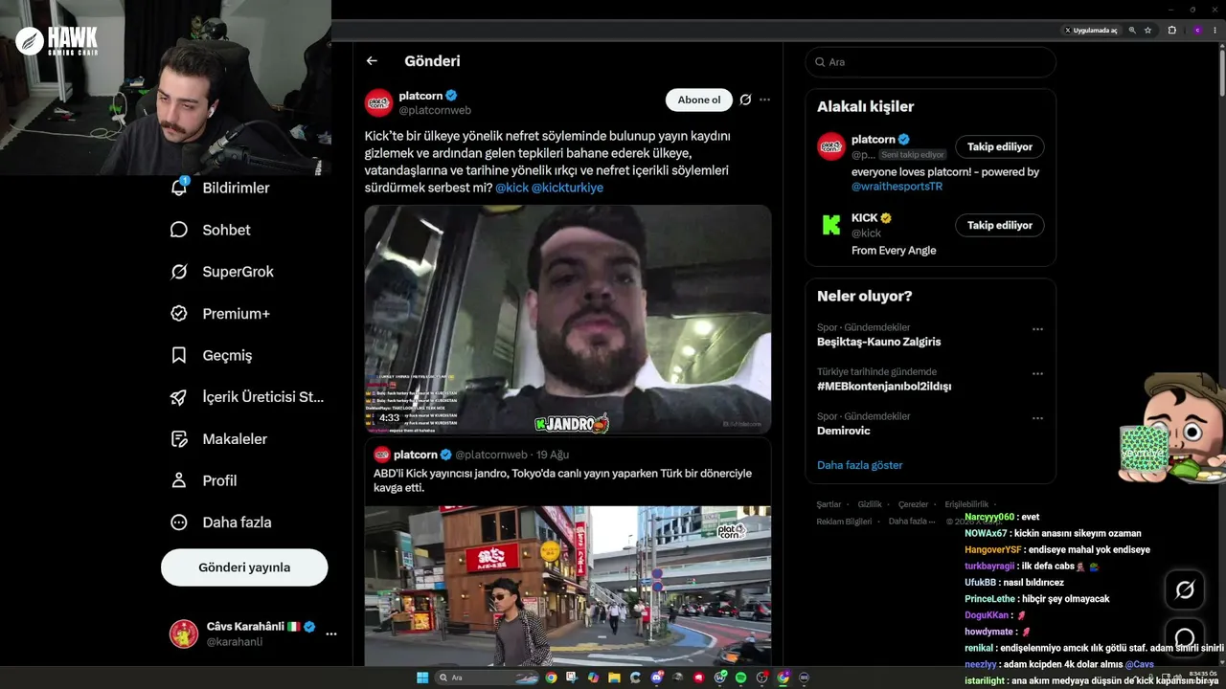Click the Câvs Karahânli profile avatar
Image resolution: width=1226 pixels, height=689 pixels.
184,633
